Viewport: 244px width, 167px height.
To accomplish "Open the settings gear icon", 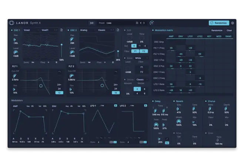I will 233,23.
